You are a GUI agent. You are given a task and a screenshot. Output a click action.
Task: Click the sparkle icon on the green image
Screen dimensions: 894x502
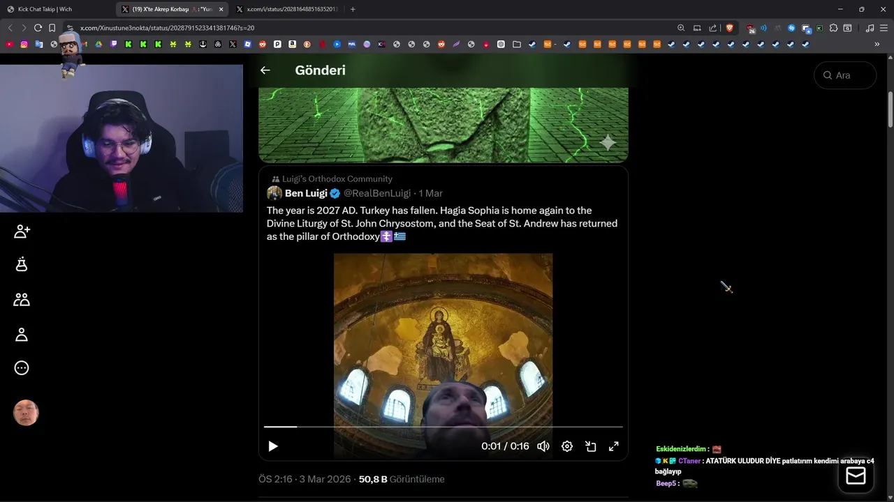[x=608, y=142]
